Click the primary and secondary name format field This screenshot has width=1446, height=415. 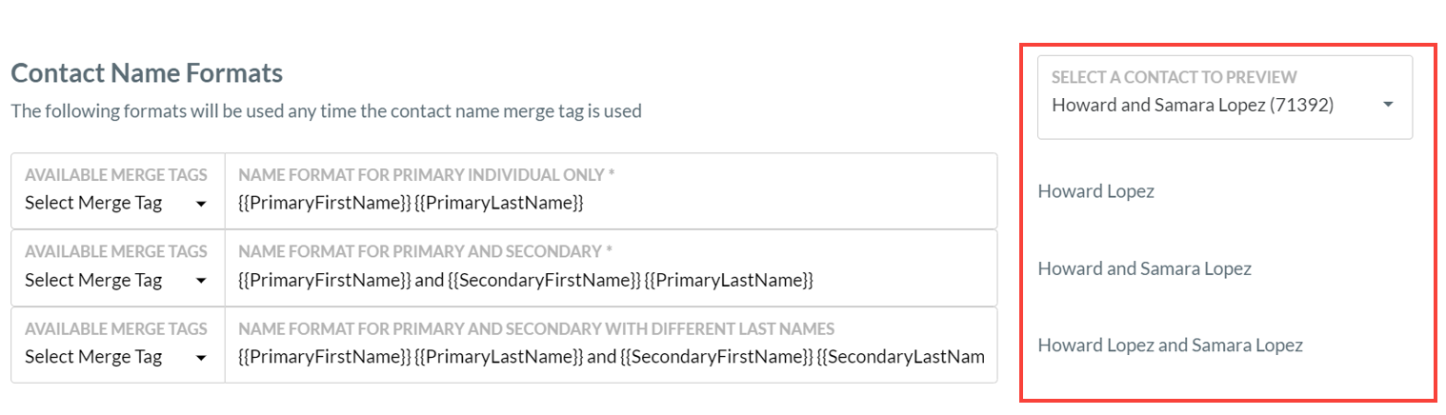point(612,268)
